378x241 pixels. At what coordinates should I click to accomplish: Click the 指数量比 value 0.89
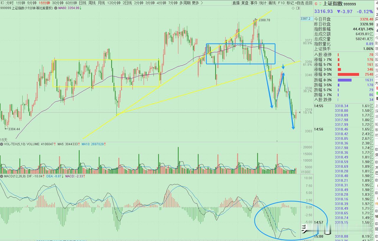(370, 44)
